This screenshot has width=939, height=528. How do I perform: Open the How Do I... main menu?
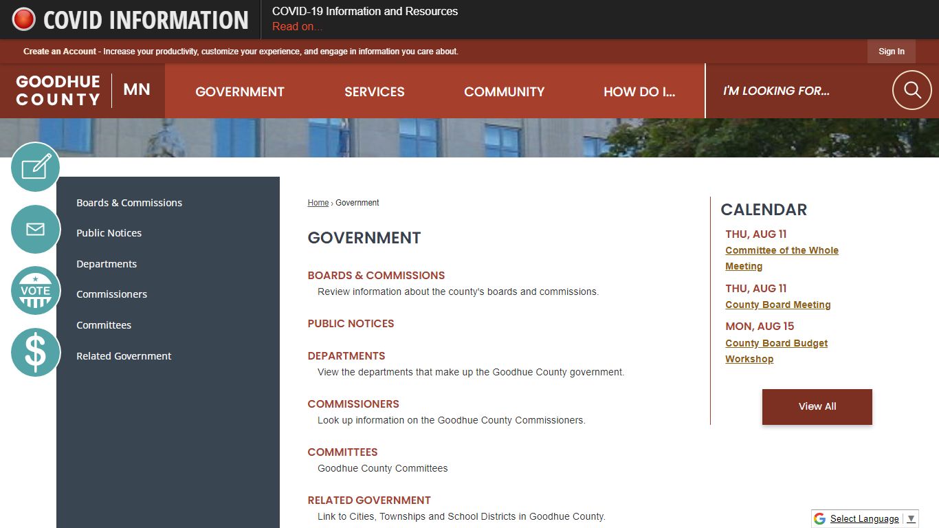639,91
